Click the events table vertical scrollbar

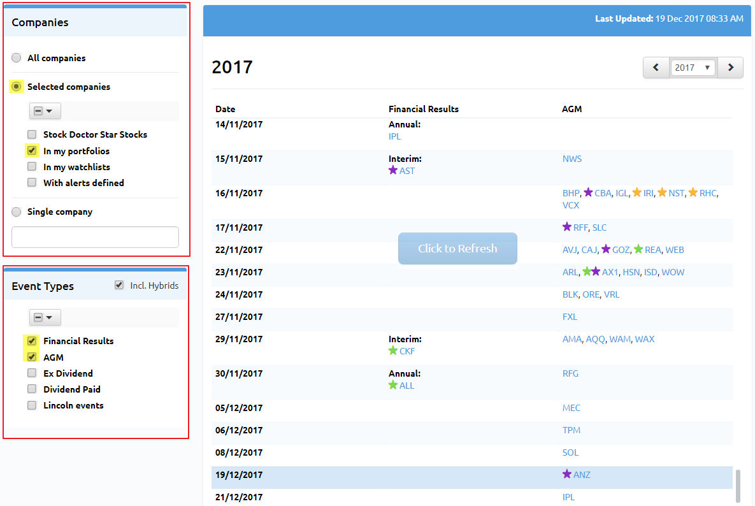coord(738,486)
